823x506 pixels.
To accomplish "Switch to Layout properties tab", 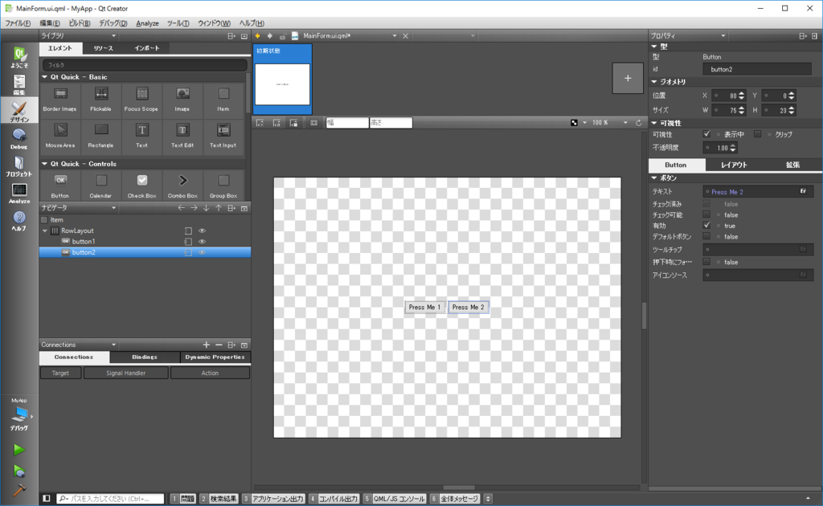I will tap(734, 165).
